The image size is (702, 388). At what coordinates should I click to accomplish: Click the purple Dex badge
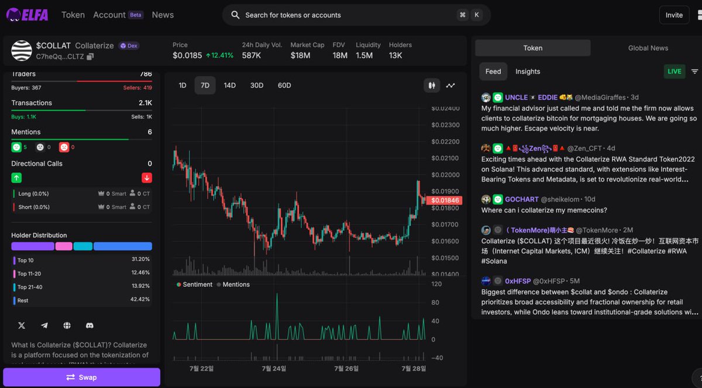pos(129,46)
